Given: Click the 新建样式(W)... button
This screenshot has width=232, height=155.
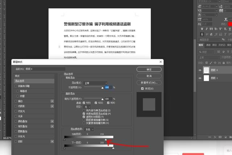Looking at the screenshot, I should [149, 83].
